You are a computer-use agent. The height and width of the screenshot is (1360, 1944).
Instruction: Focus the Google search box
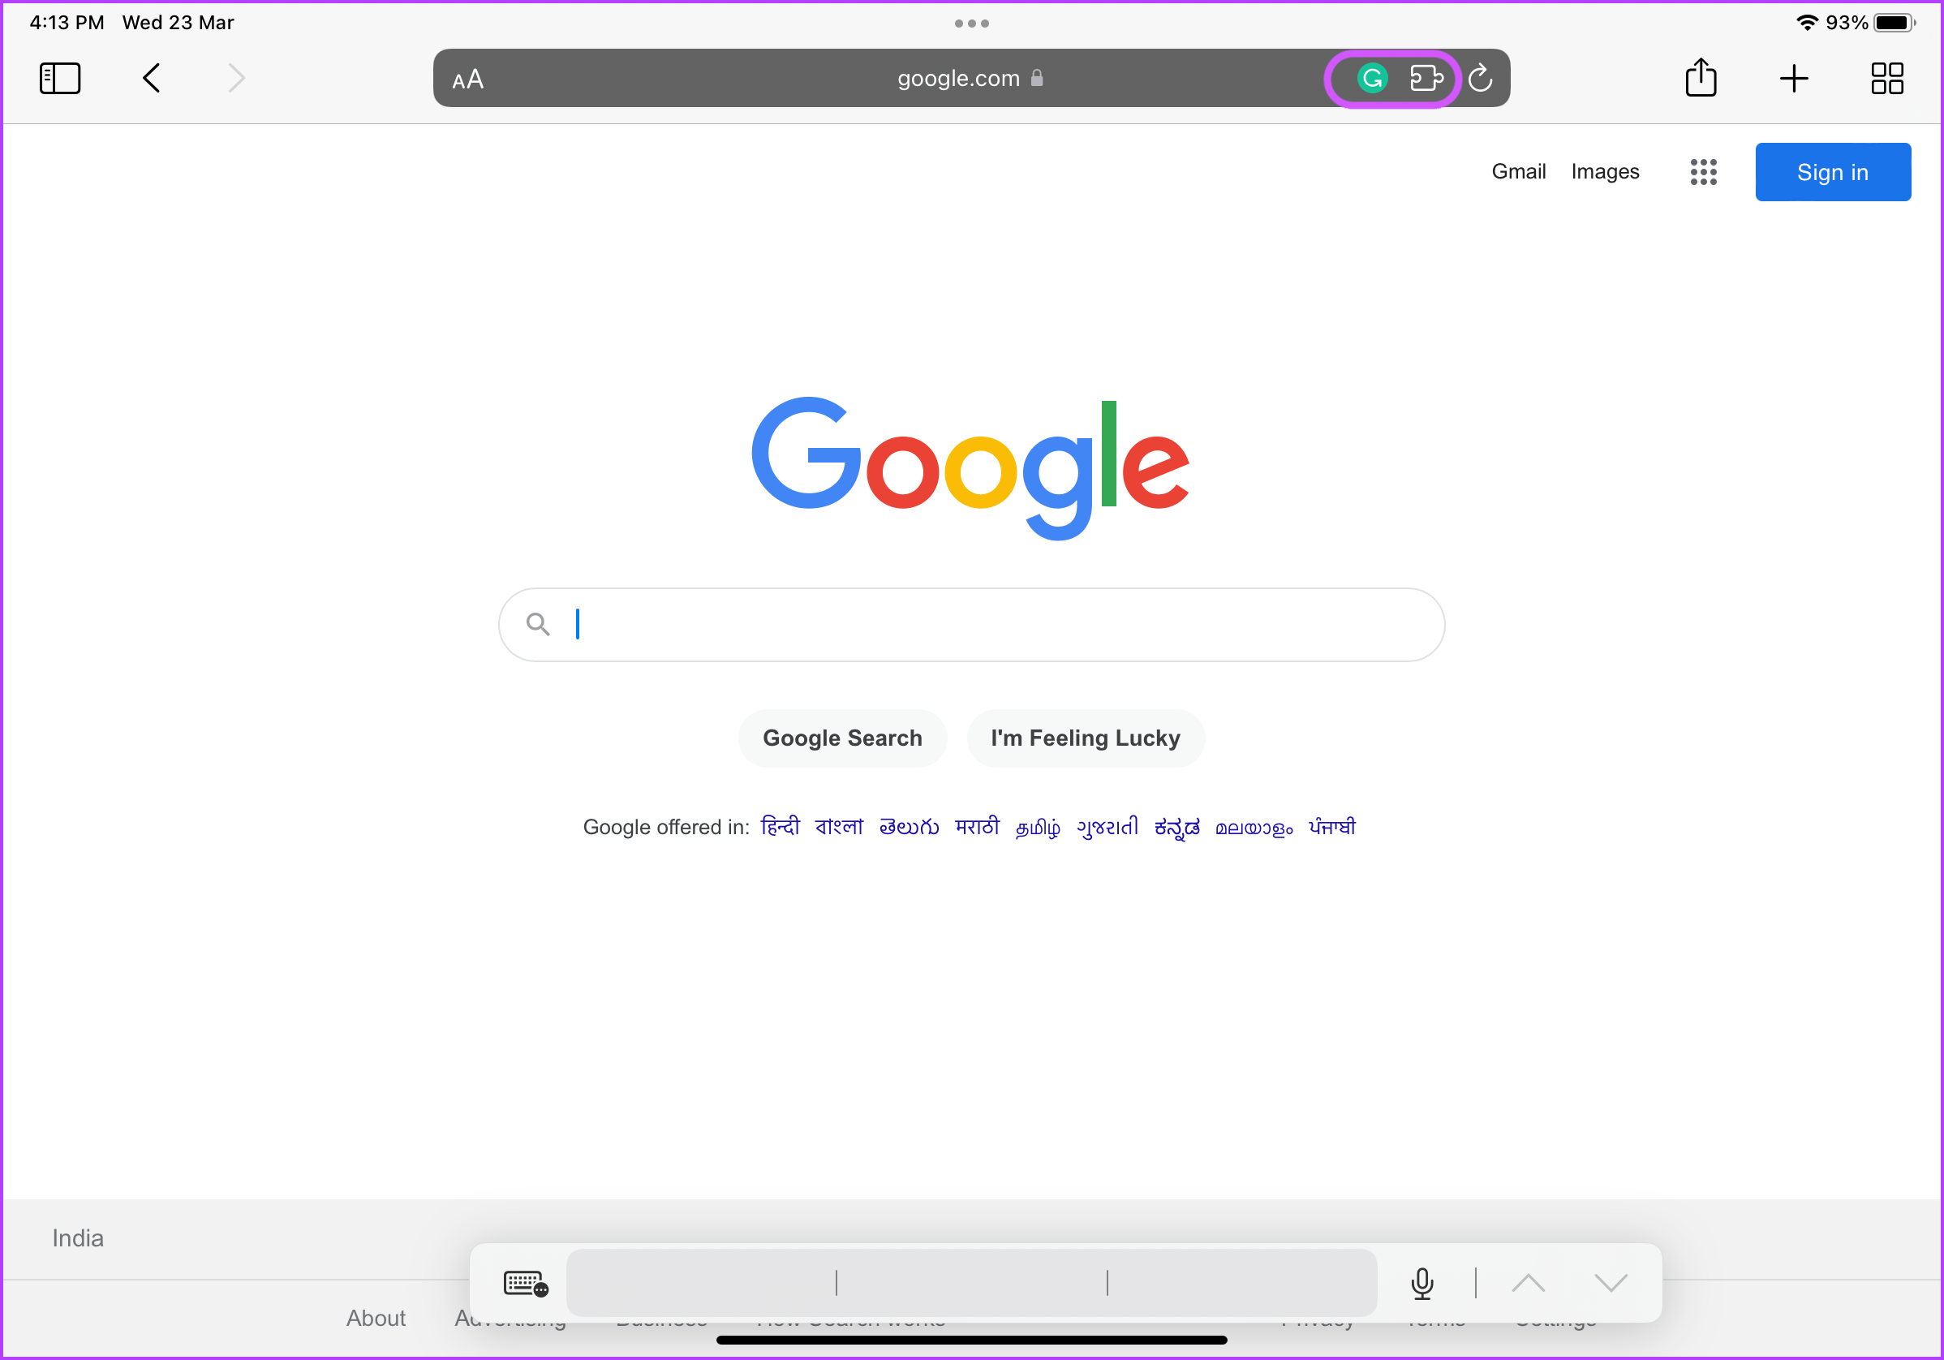(x=971, y=625)
